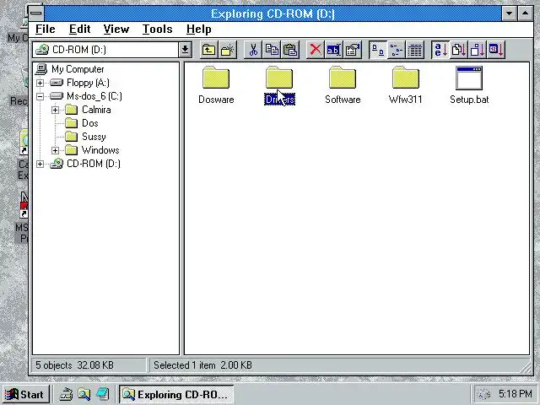Screen dimensions: 540x405
Task: Click the system tray icon beside clock
Action: point(485,394)
